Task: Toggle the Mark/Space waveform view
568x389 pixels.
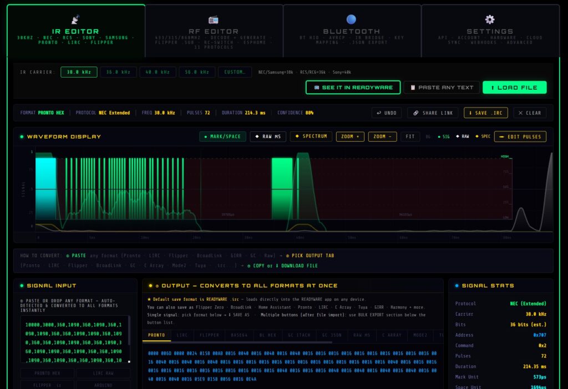Action: [x=222, y=136]
